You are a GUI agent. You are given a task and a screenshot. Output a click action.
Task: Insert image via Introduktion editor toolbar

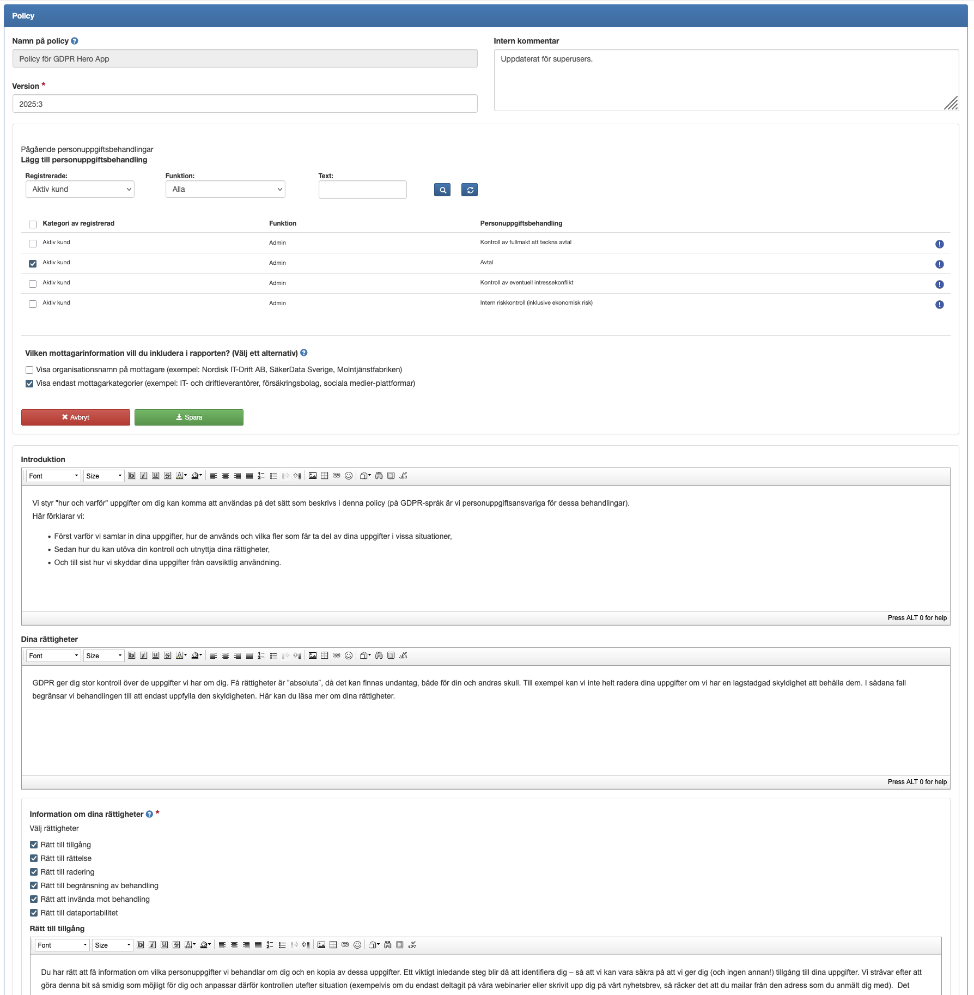[x=312, y=476]
